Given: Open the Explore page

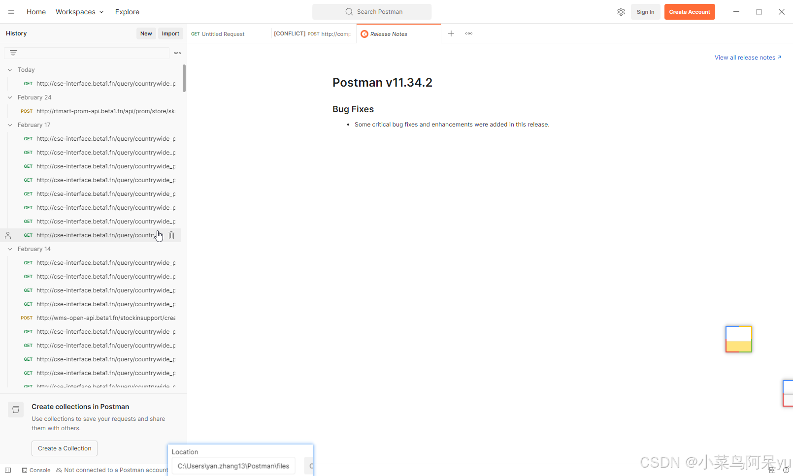Looking at the screenshot, I should point(127,12).
